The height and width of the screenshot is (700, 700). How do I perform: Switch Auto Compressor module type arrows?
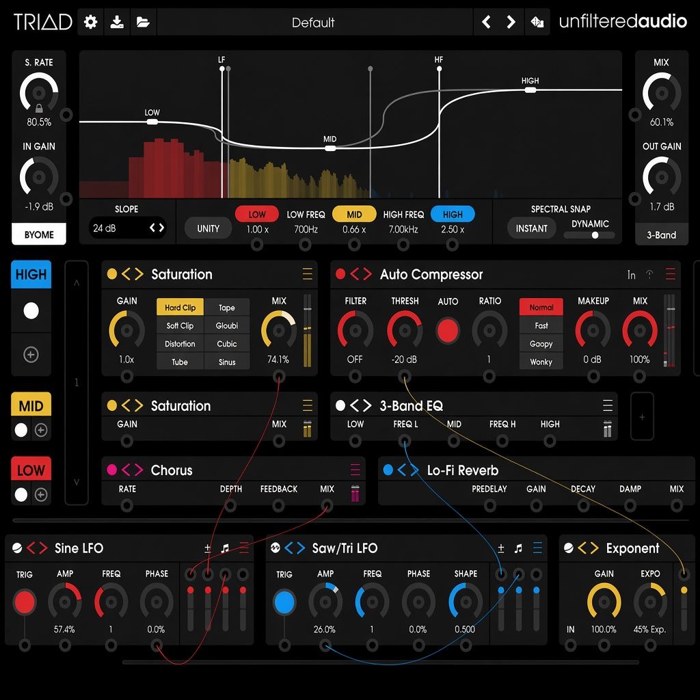pyautogui.click(x=361, y=273)
